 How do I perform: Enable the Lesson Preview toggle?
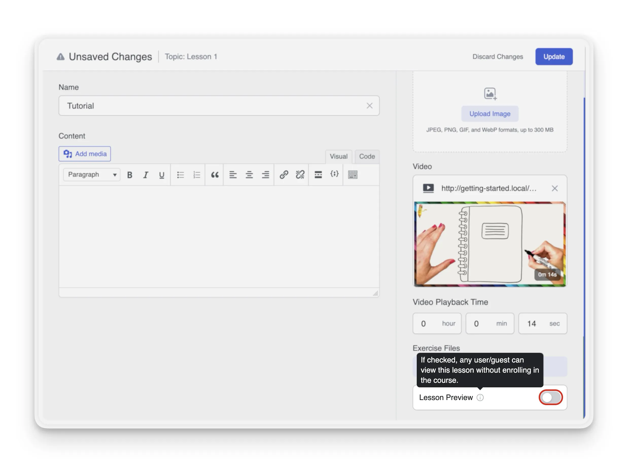coord(550,397)
